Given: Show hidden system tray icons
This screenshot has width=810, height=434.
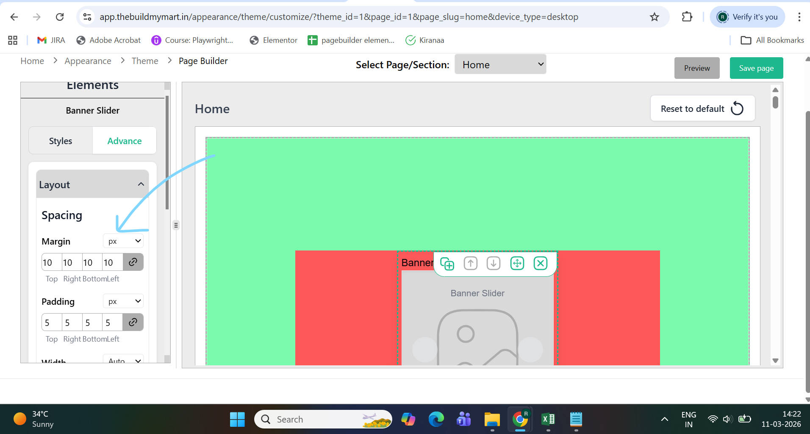Looking at the screenshot, I should [665, 420].
